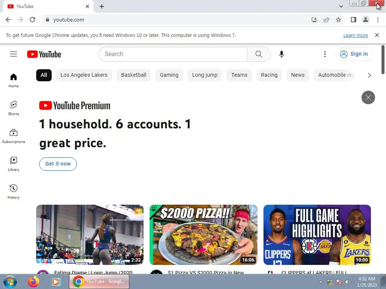Click the search magnifier button
Viewport: 386px width, 289px height.
259,54
